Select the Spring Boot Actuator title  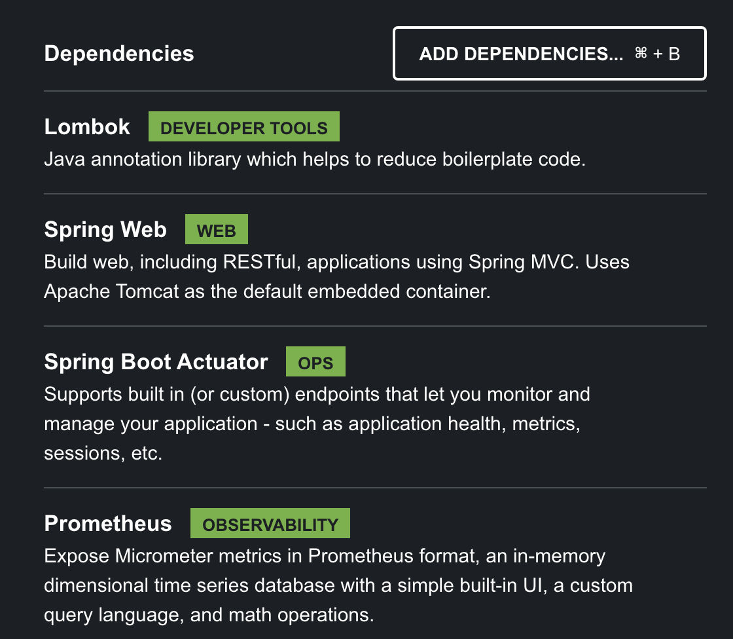(156, 361)
